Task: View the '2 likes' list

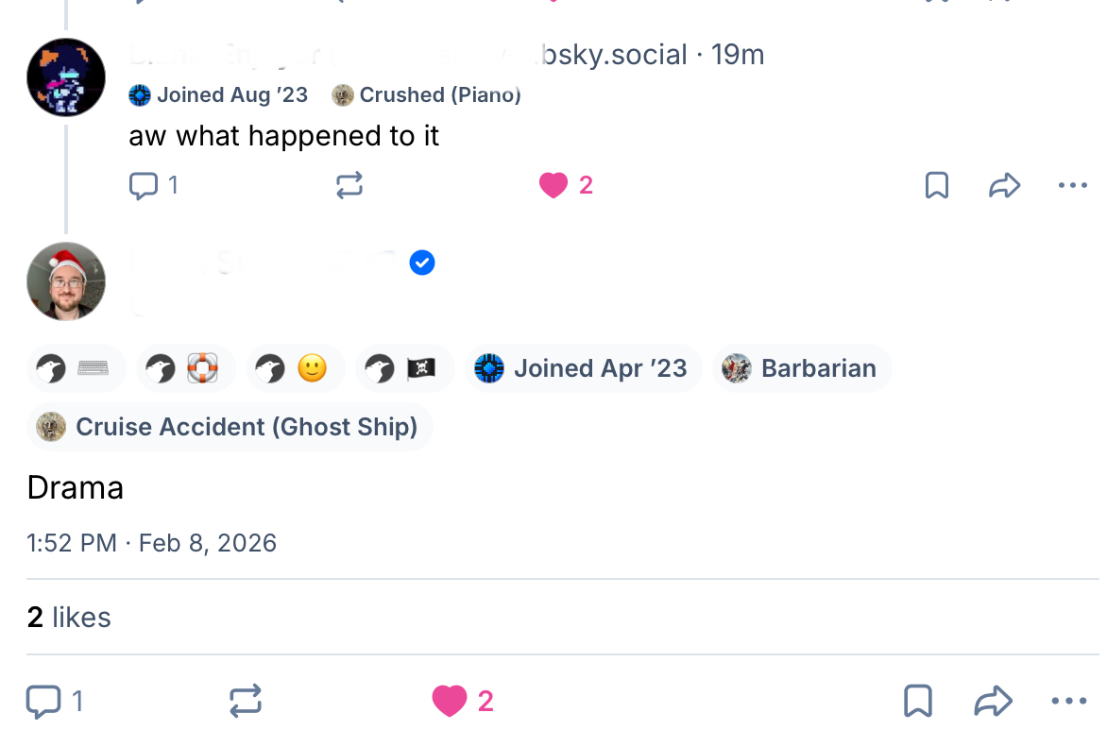Action: 69,618
